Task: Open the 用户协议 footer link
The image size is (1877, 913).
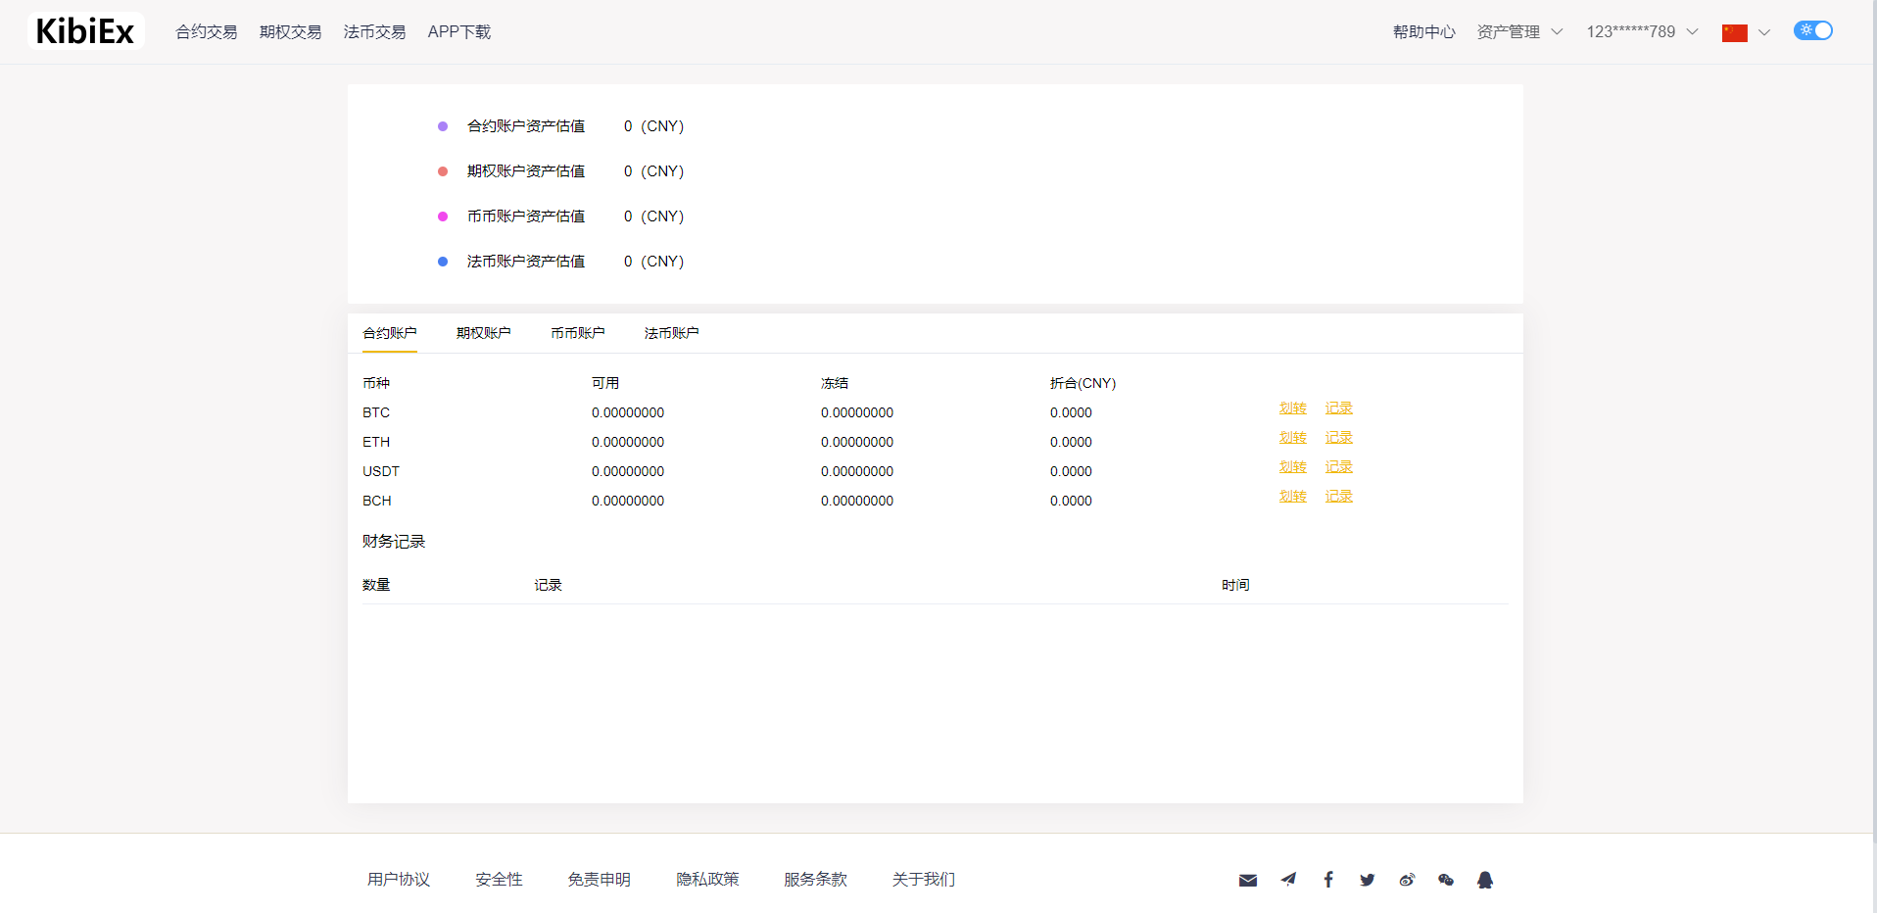Action: click(398, 879)
